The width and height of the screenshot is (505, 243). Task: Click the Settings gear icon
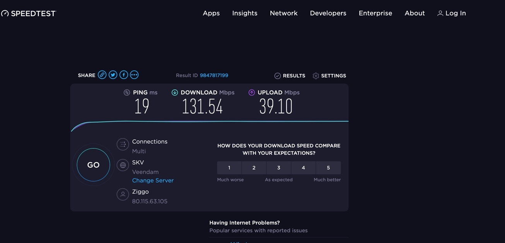(316, 76)
